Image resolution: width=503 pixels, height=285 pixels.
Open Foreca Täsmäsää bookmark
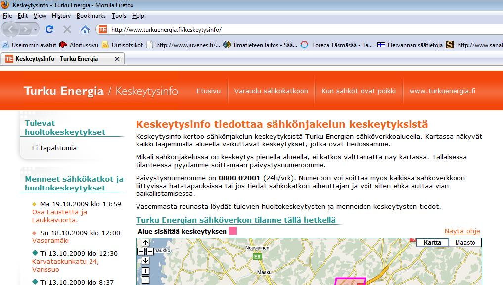[336, 45]
